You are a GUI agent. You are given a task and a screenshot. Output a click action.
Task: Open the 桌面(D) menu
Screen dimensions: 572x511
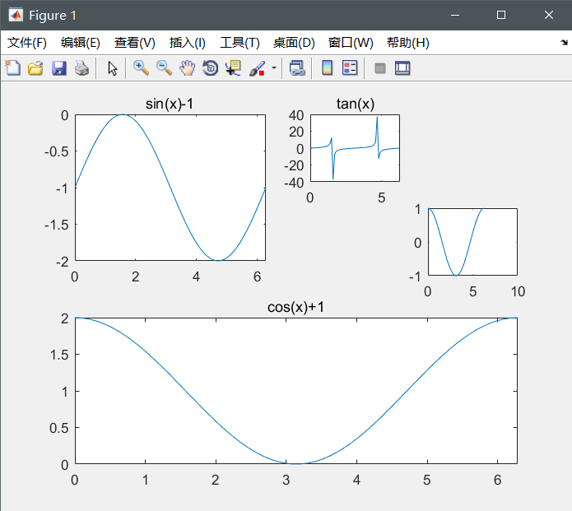[x=294, y=43]
